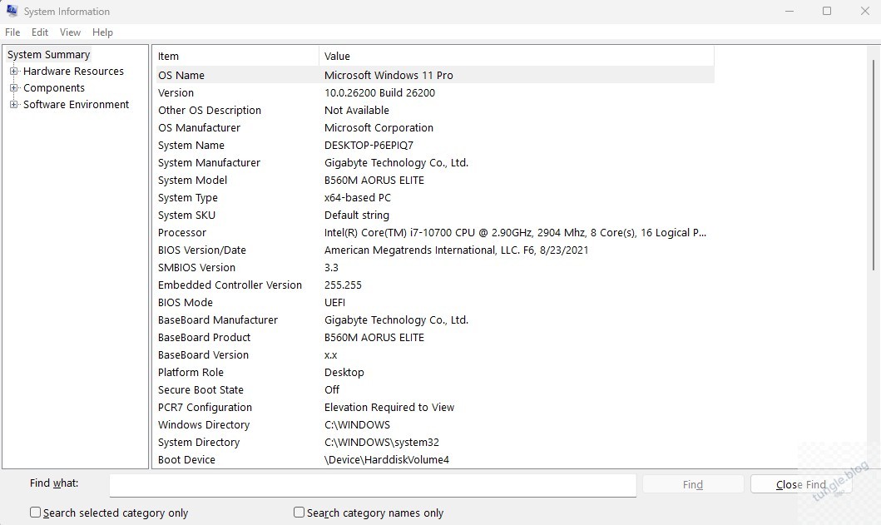This screenshot has height=525, width=881.
Task: Minimize the System Information window
Action: [789, 11]
